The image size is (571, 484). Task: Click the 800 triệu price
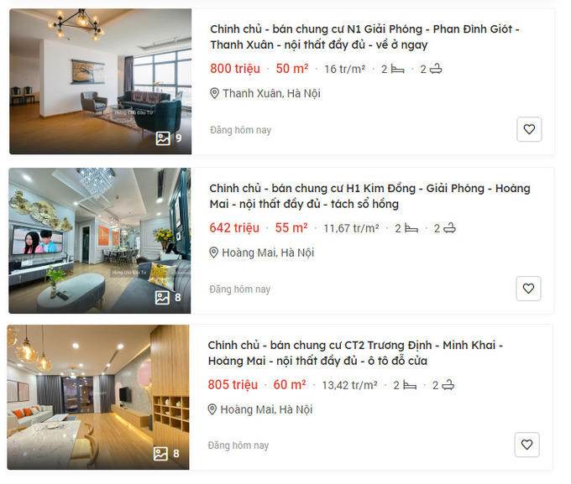click(235, 69)
